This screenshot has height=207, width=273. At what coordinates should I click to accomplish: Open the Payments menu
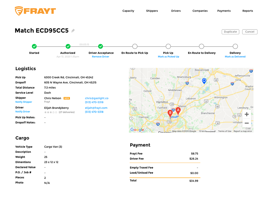(224, 11)
